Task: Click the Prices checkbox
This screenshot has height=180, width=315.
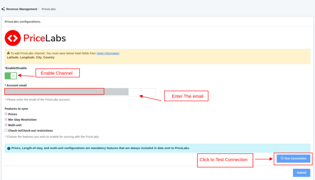Action: [x=6, y=114]
